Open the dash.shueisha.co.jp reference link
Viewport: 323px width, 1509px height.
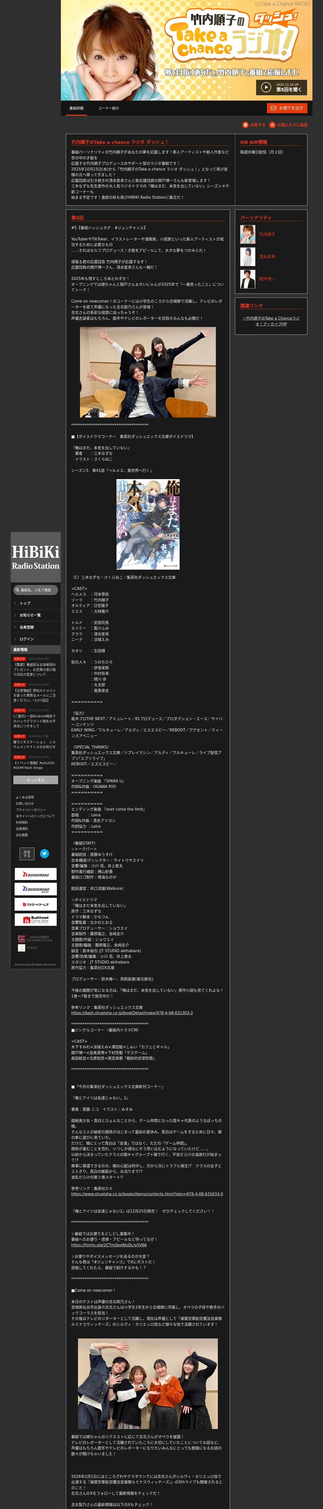[132, 1013]
